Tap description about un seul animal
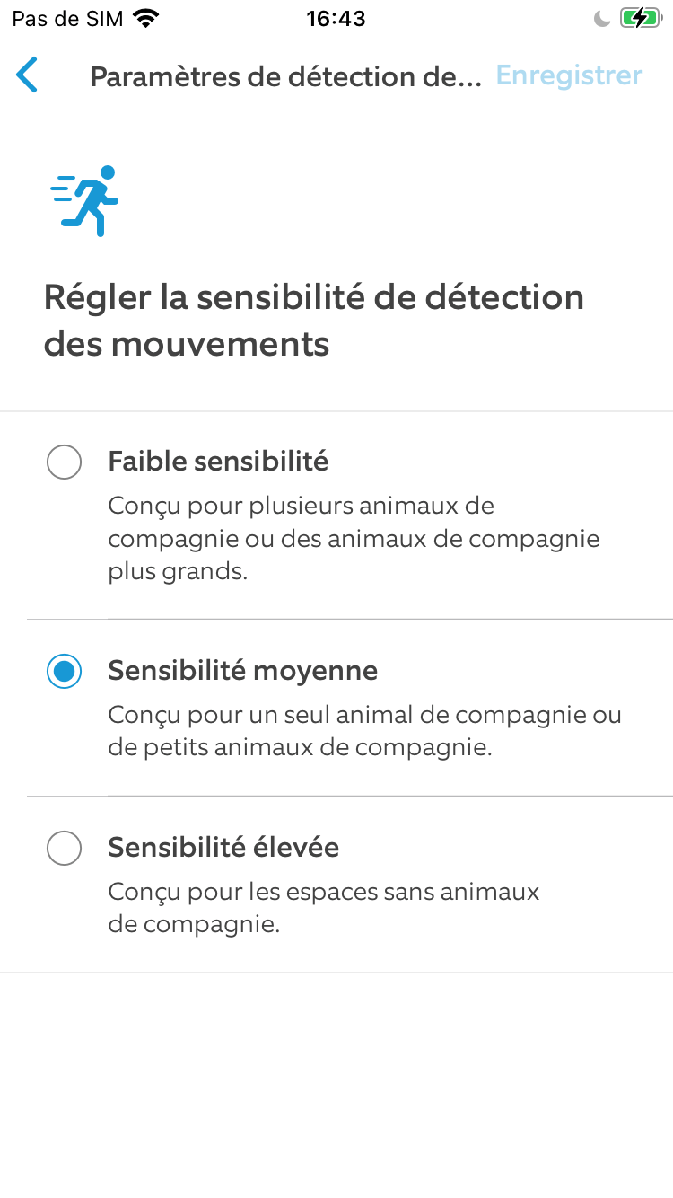The width and height of the screenshot is (673, 1198). 364,732
